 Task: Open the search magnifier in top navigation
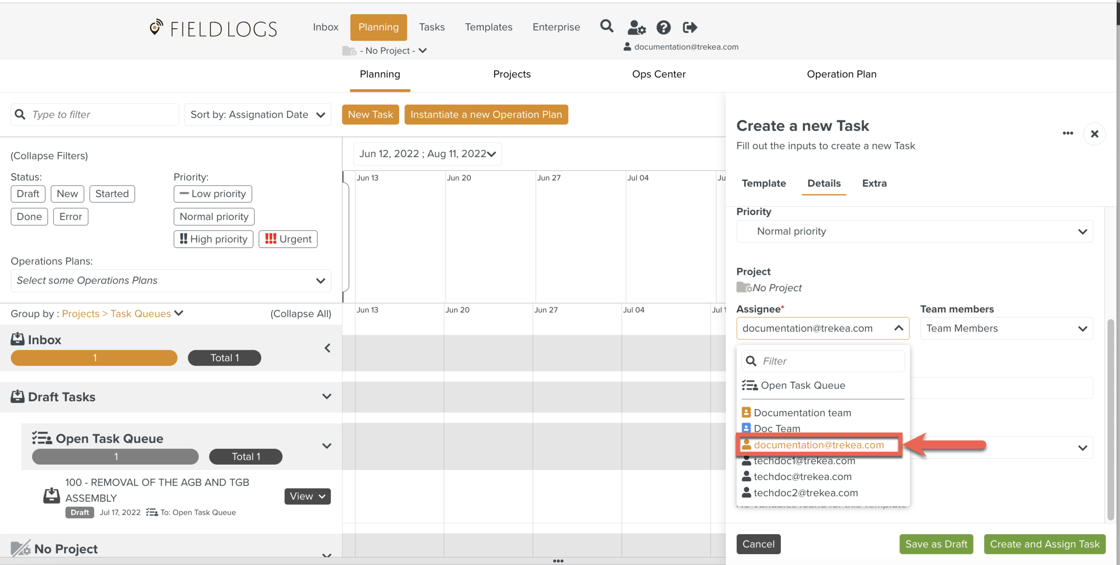pyautogui.click(x=607, y=26)
